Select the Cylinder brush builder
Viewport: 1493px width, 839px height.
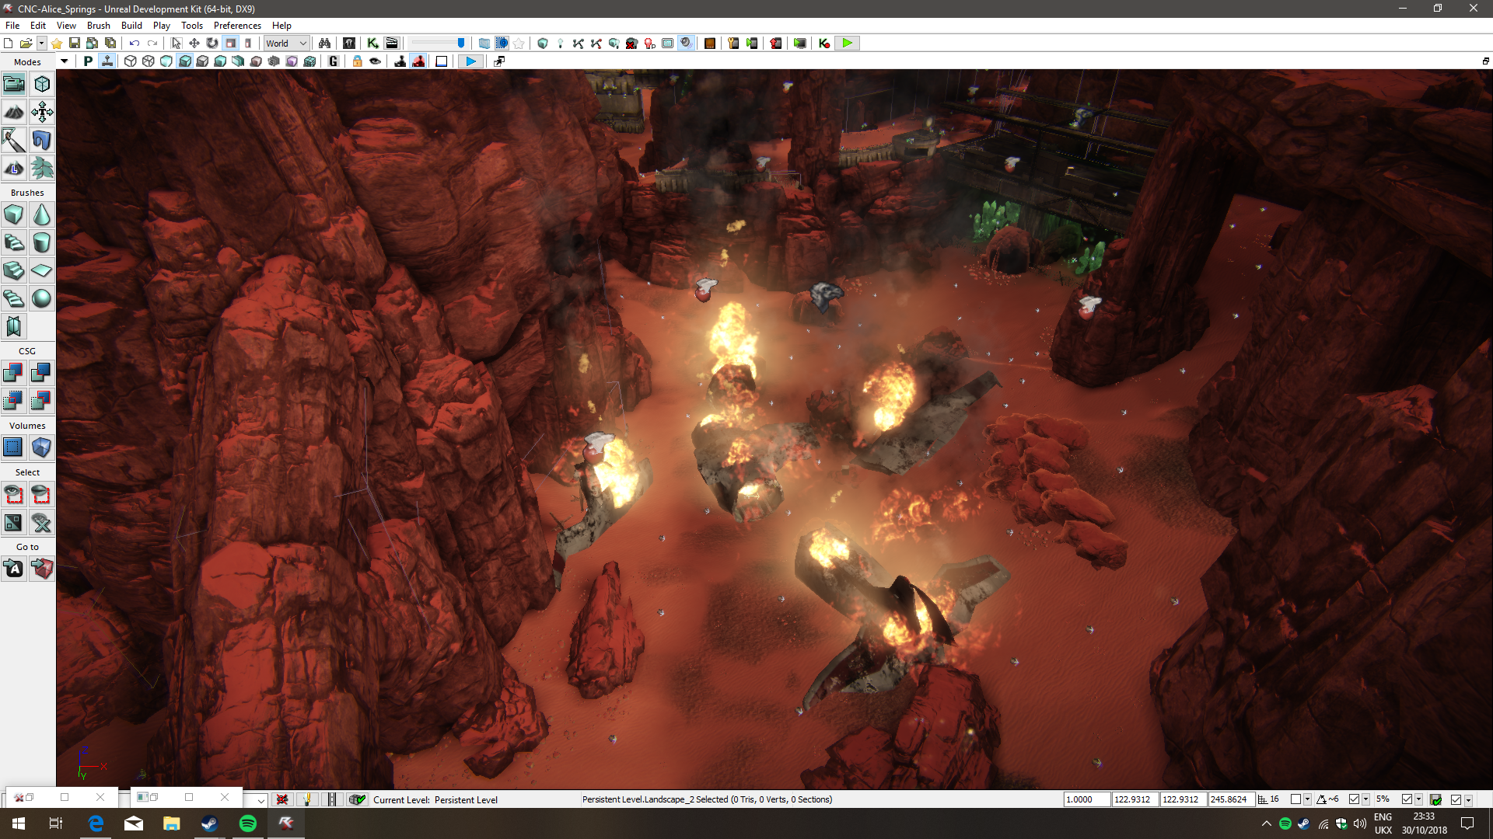(42, 242)
